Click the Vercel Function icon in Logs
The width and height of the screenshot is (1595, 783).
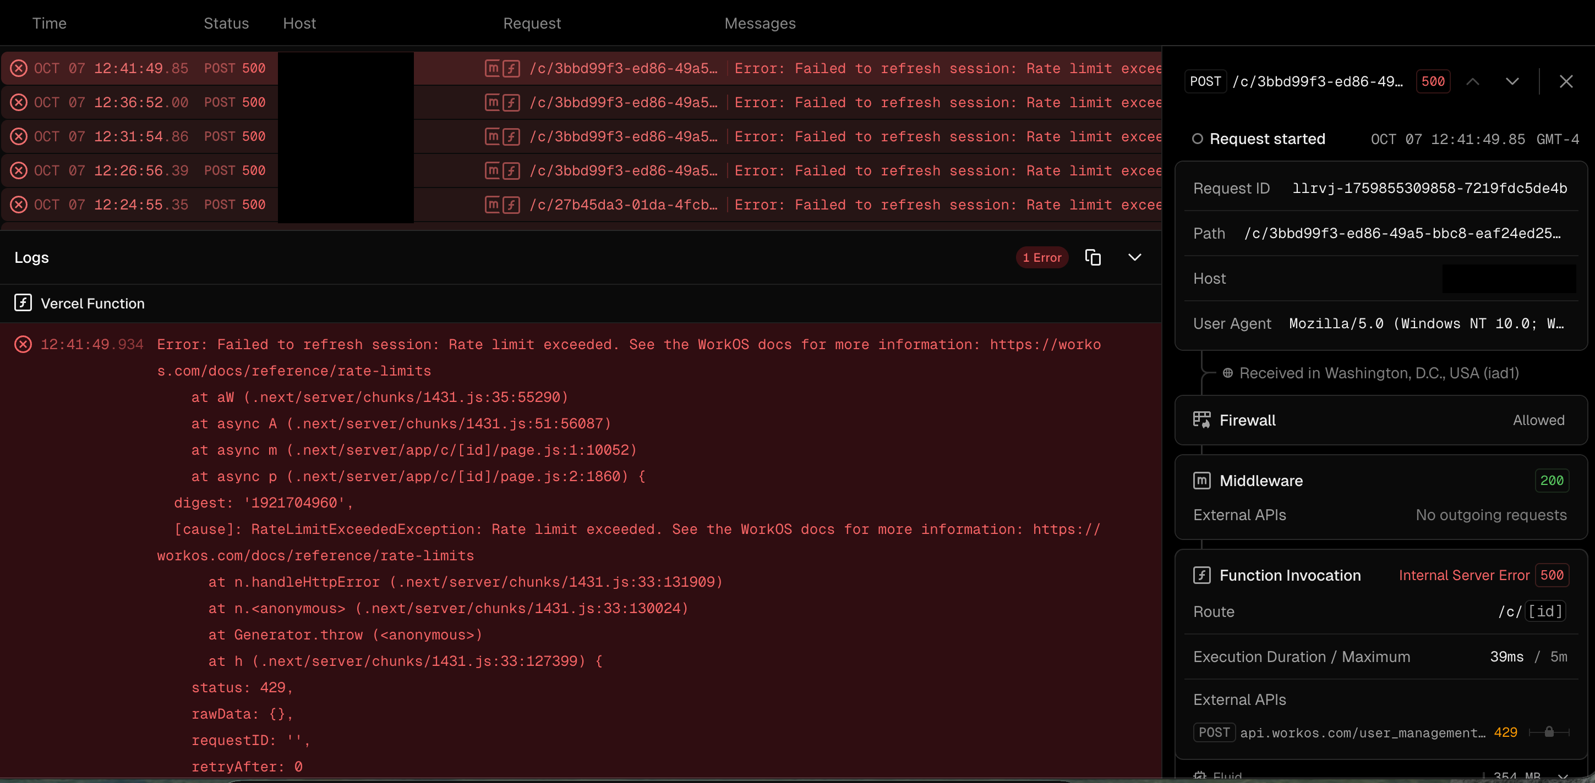tap(23, 303)
